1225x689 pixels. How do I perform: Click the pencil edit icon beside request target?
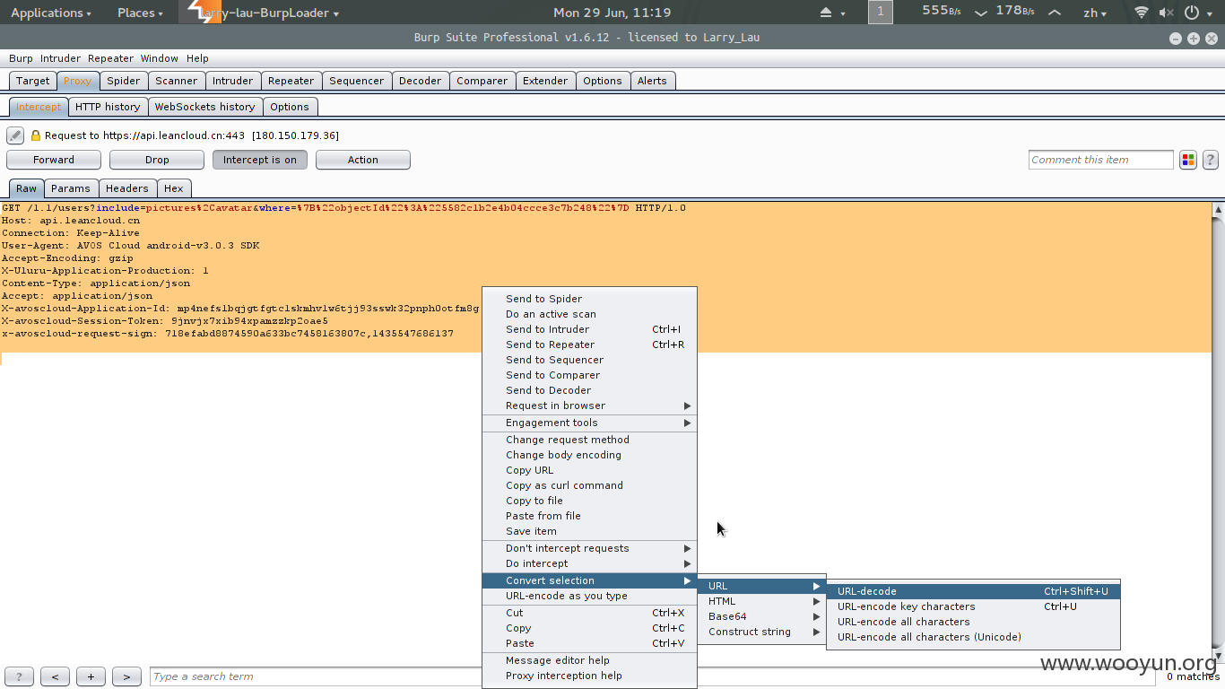15,135
